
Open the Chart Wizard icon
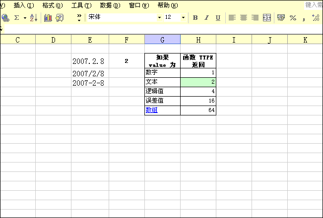(48, 18)
